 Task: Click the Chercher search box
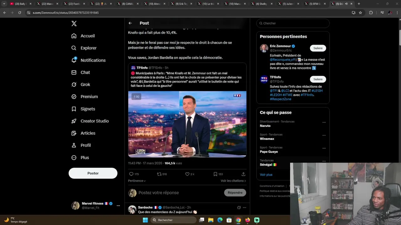(293, 23)
